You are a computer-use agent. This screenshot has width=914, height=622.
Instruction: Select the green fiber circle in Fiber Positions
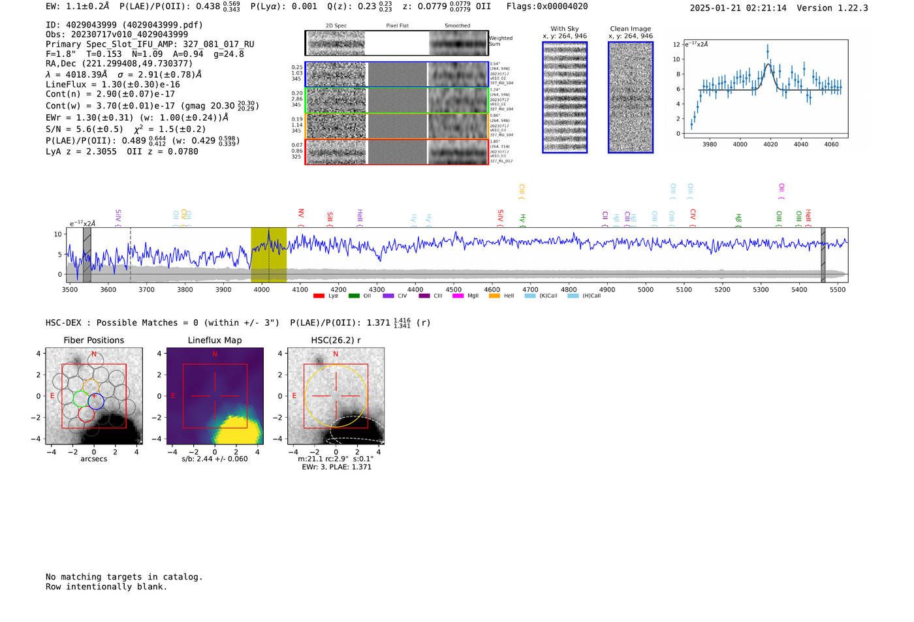point(82,399)
